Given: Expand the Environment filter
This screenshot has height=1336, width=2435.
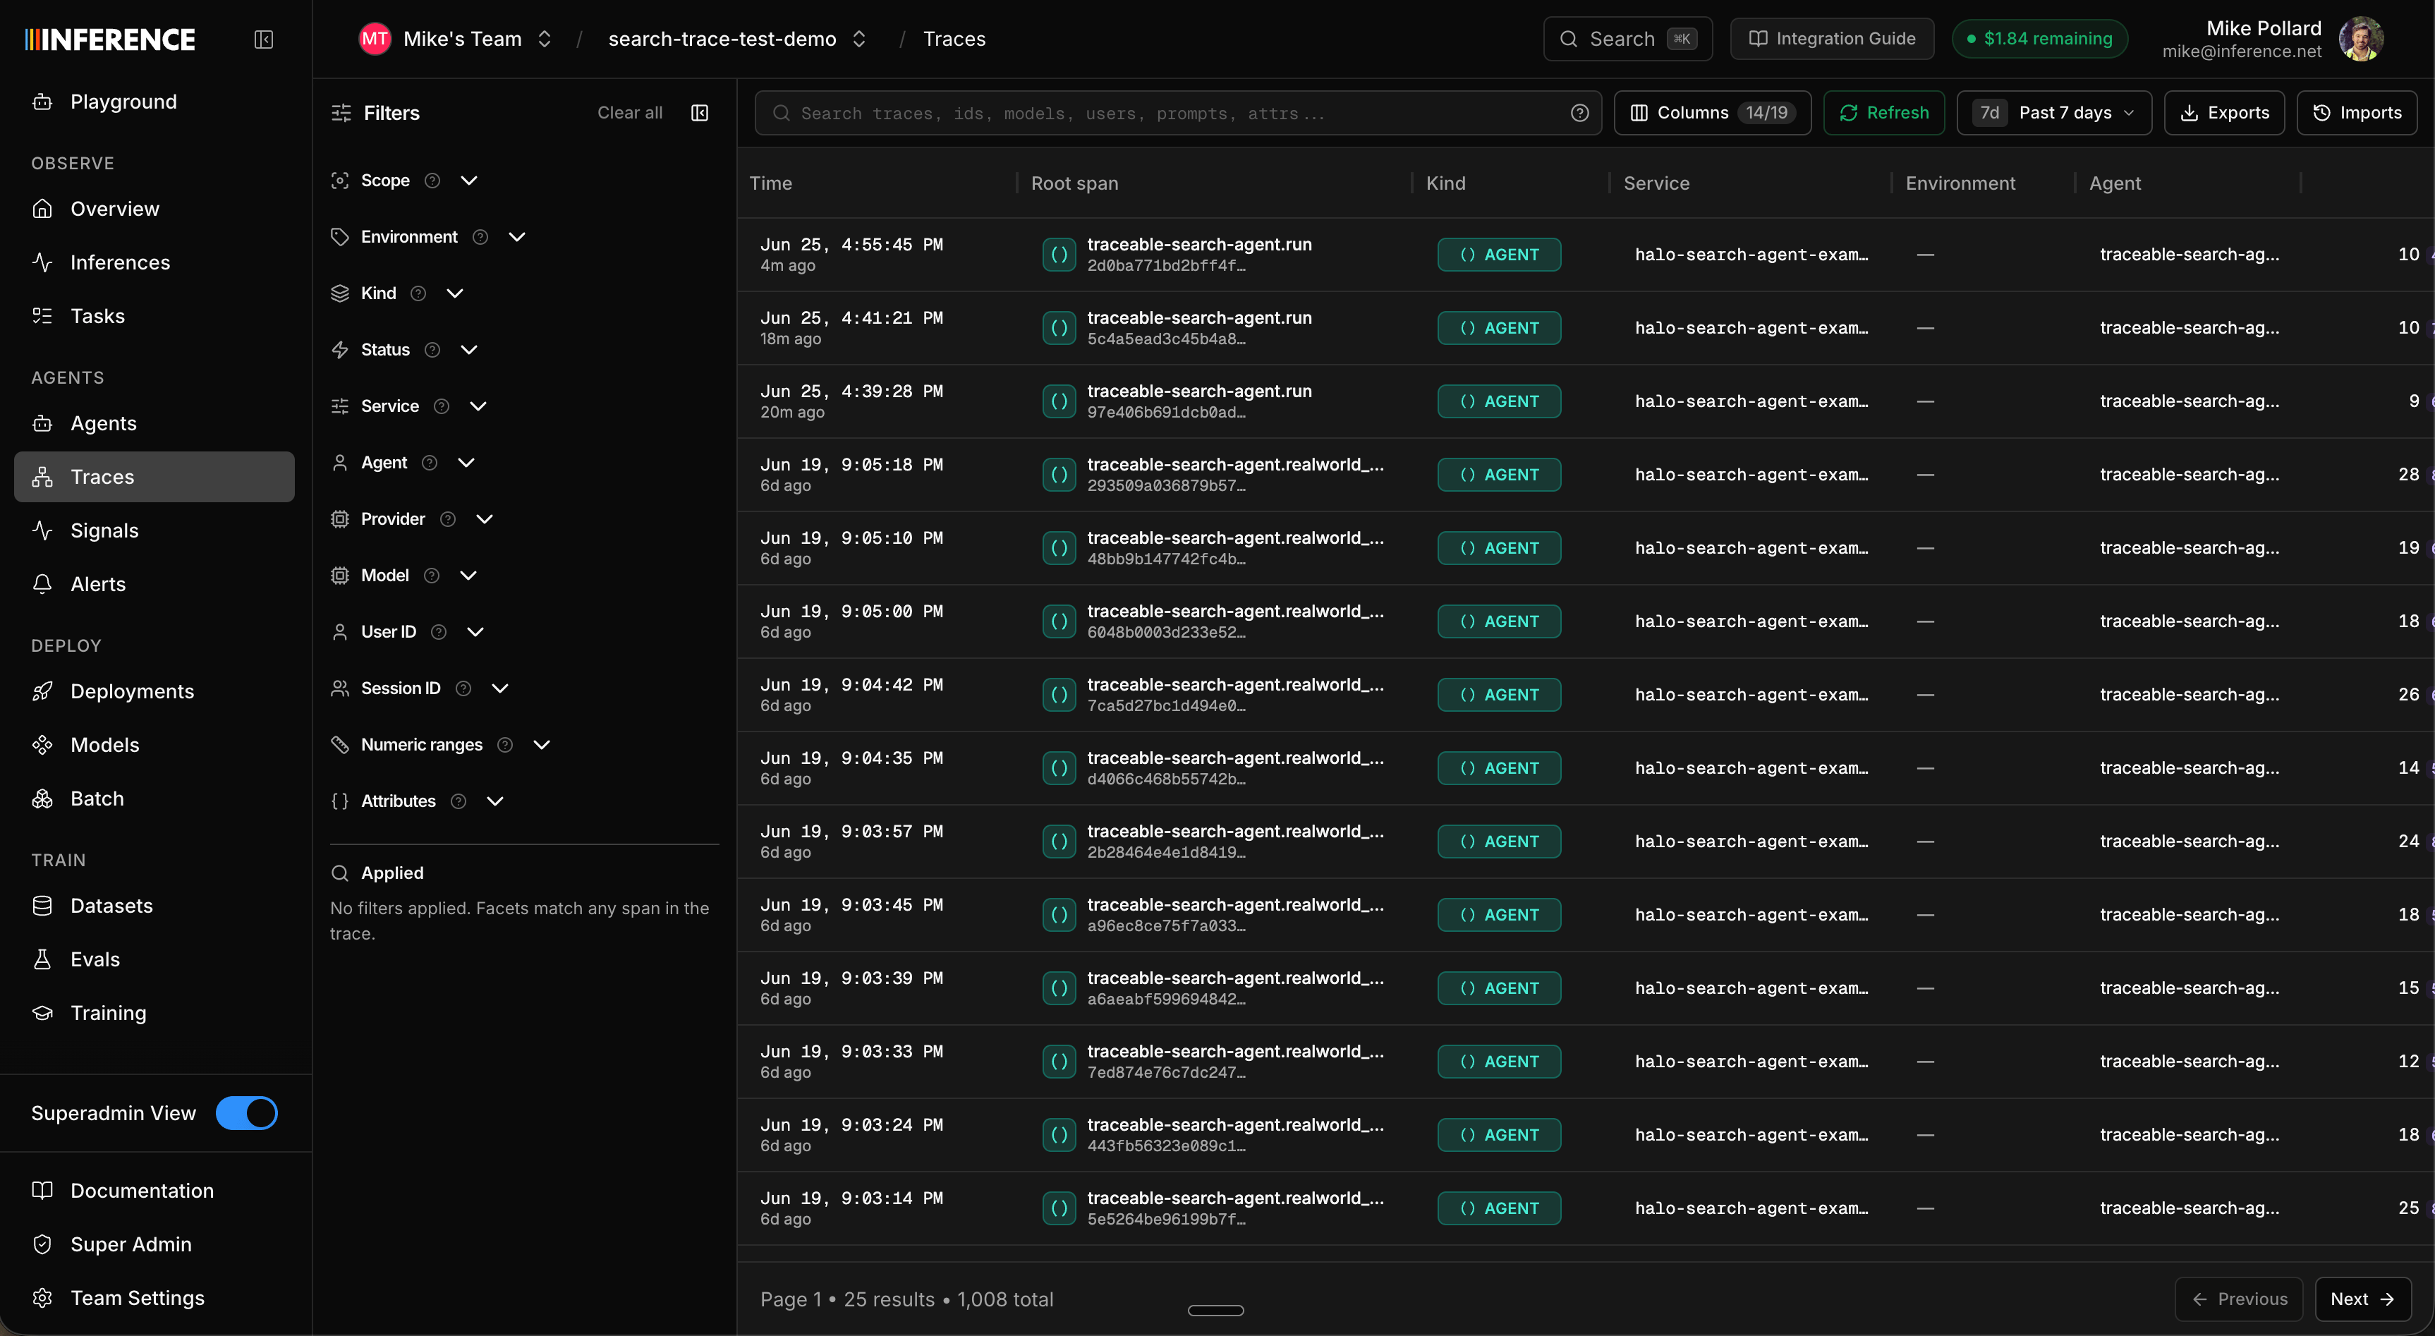Looking at the screenshot, I should pyautogui.click(x=517, y=237).
